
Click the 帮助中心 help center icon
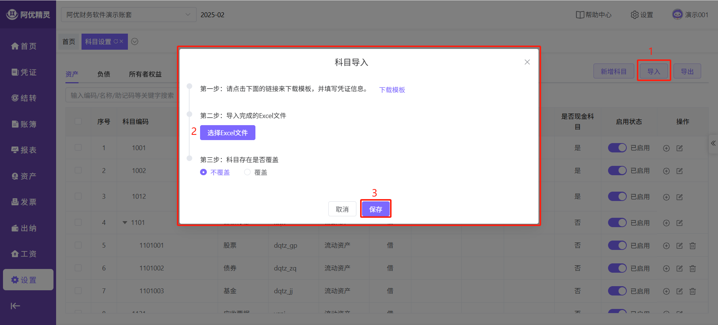(x=580, y=15)
